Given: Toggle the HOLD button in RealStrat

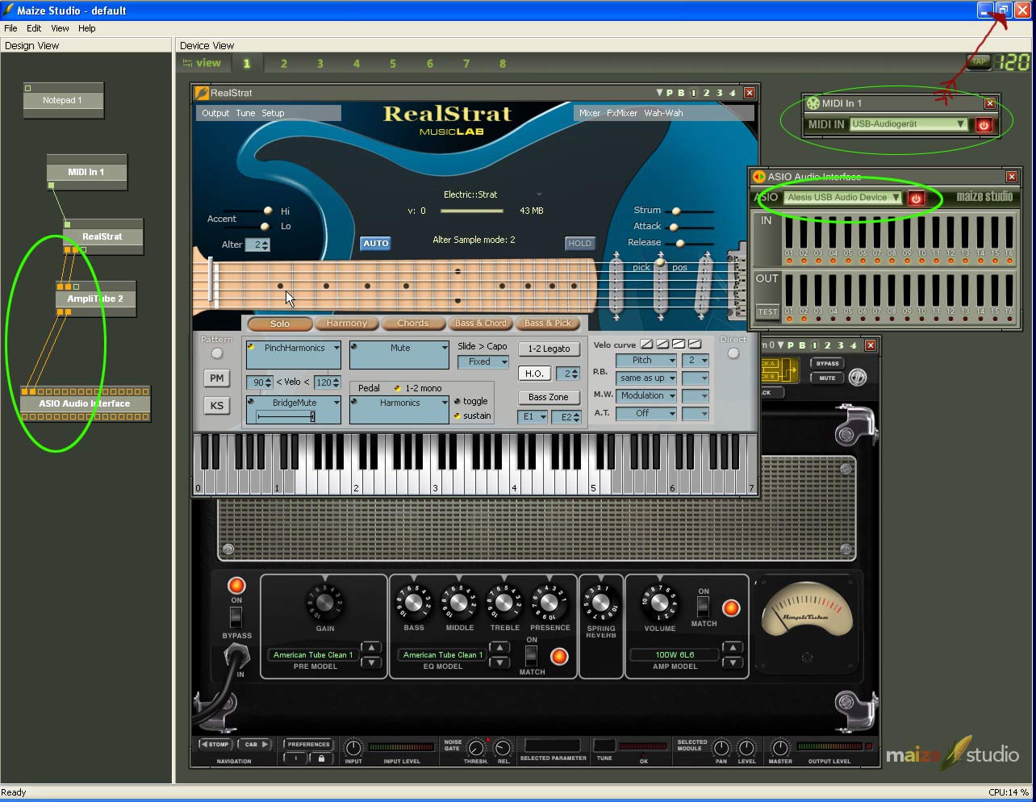Looking at the screenshot, I should click(579, 243).
